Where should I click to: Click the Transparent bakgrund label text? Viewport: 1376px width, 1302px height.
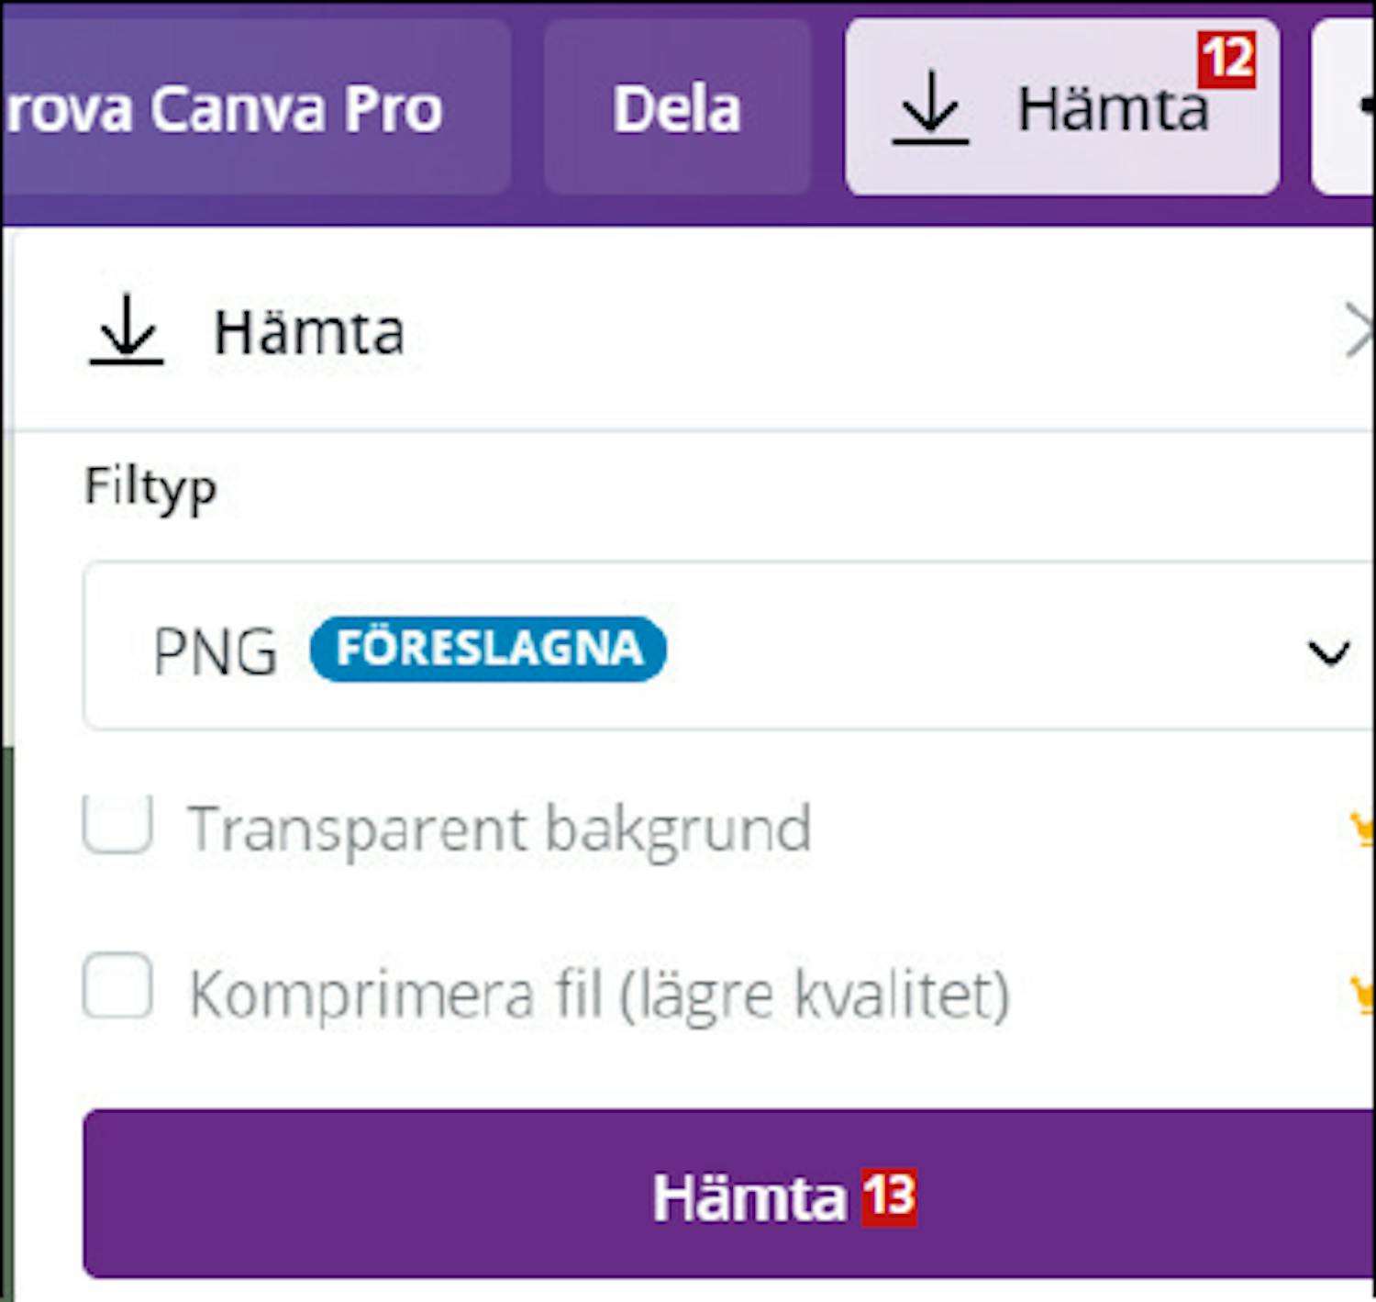(x=499, y=829)
